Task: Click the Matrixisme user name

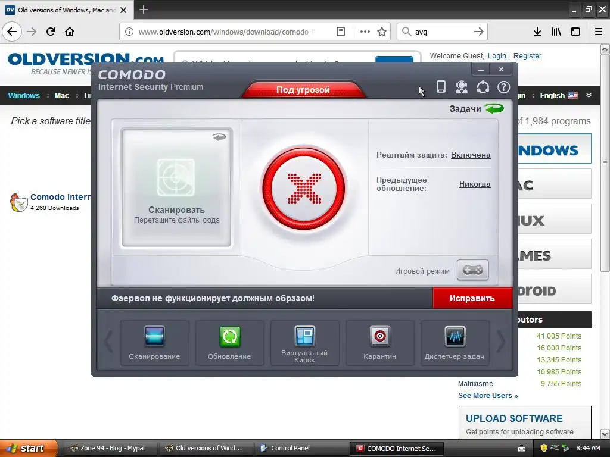Action: point(475,384)
